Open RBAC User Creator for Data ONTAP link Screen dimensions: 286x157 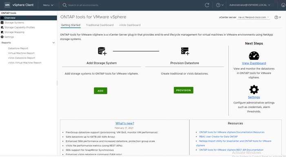point(218,137)
